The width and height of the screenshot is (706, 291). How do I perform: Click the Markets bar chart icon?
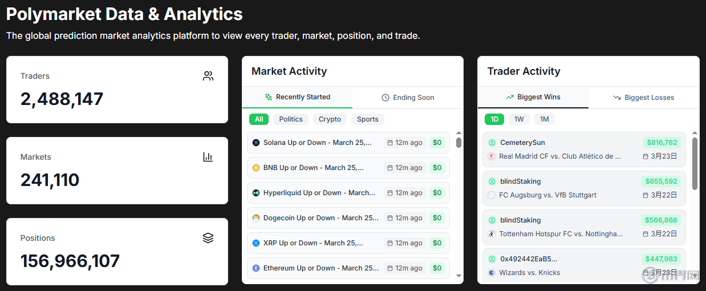click(208, 157)
